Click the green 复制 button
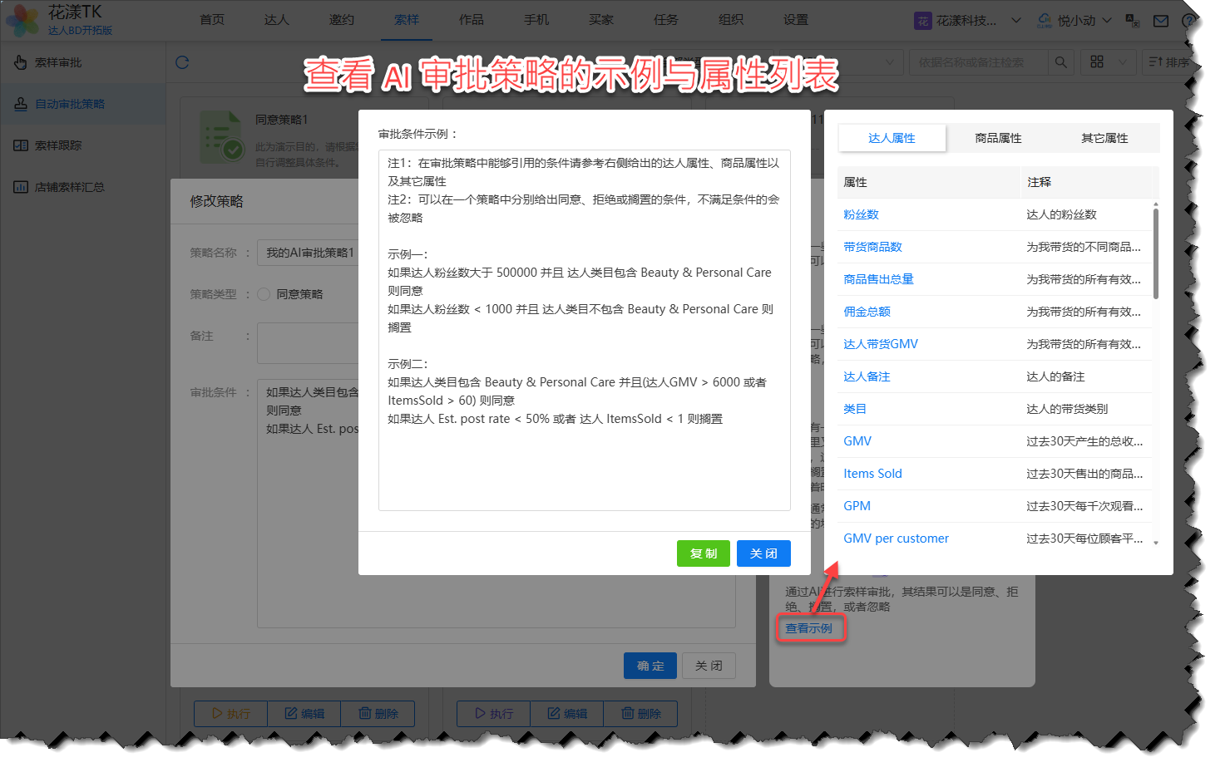Viewport: 1230px width, 777px height. [x=703, y=553]
